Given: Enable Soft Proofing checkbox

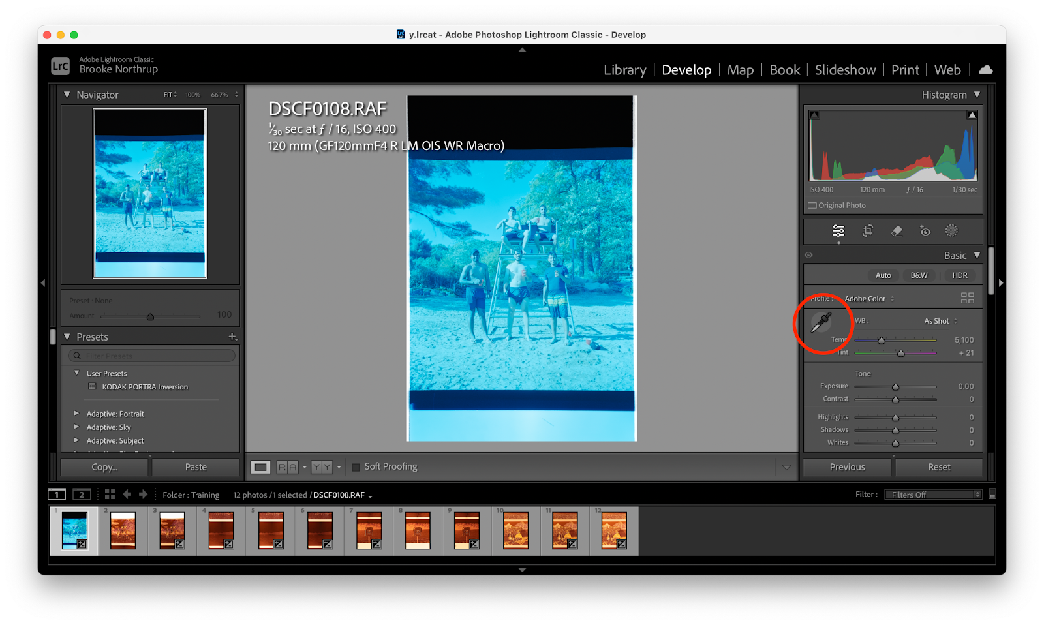Looking at the screenshot, I should [x=356, y=467].
